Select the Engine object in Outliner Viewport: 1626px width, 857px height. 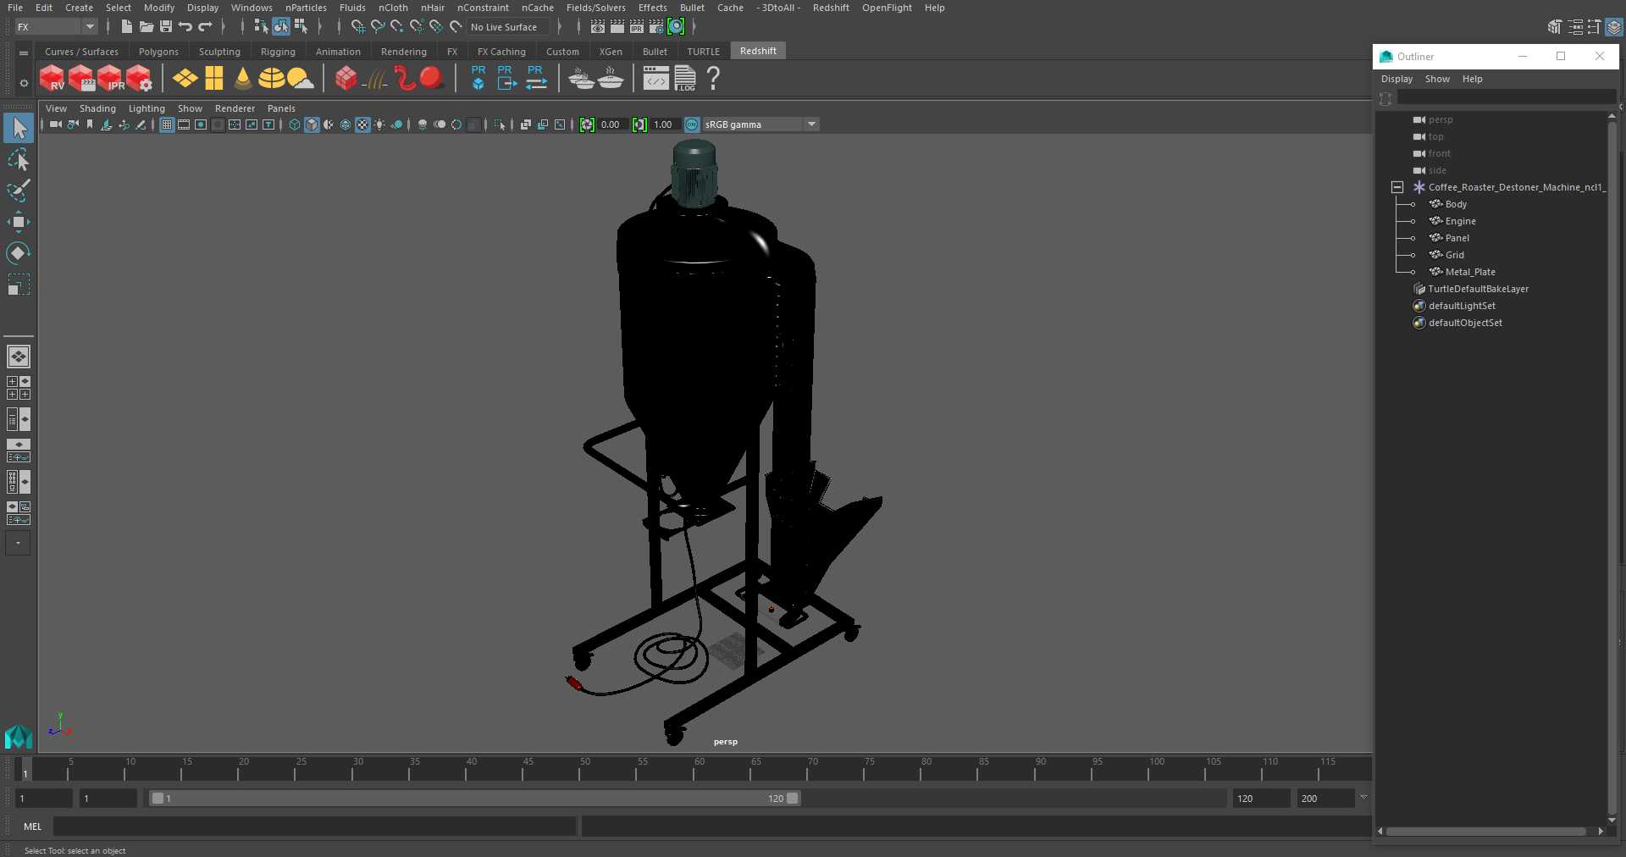click(x=1460, y=221)
